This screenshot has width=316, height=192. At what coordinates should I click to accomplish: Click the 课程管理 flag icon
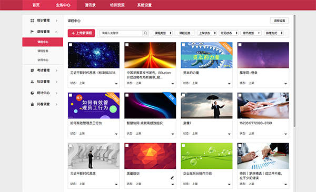coord(32,32)
